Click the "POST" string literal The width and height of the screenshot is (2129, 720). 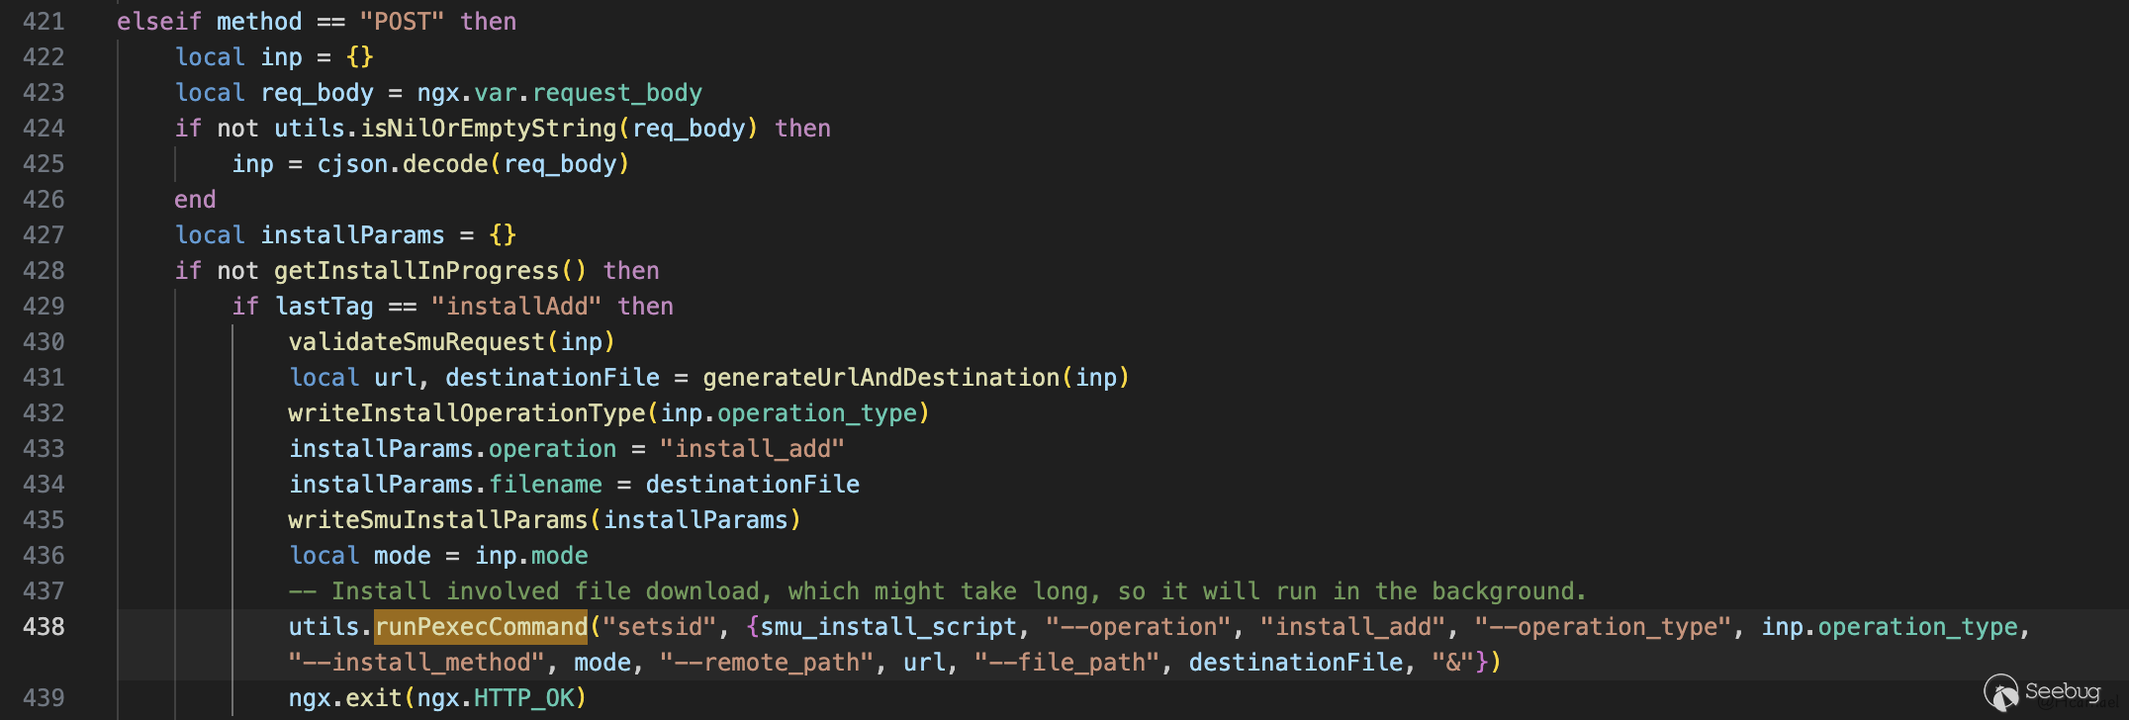[401, 22]
